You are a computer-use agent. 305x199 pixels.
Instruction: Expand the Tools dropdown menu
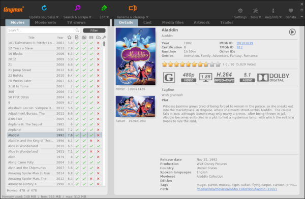pos(256,17)
